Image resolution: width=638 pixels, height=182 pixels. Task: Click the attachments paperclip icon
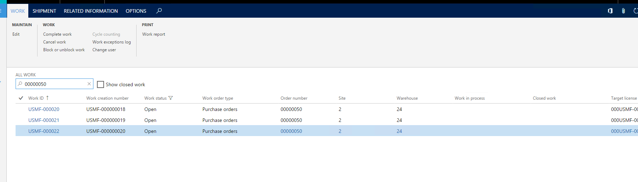tap(623, 11)
